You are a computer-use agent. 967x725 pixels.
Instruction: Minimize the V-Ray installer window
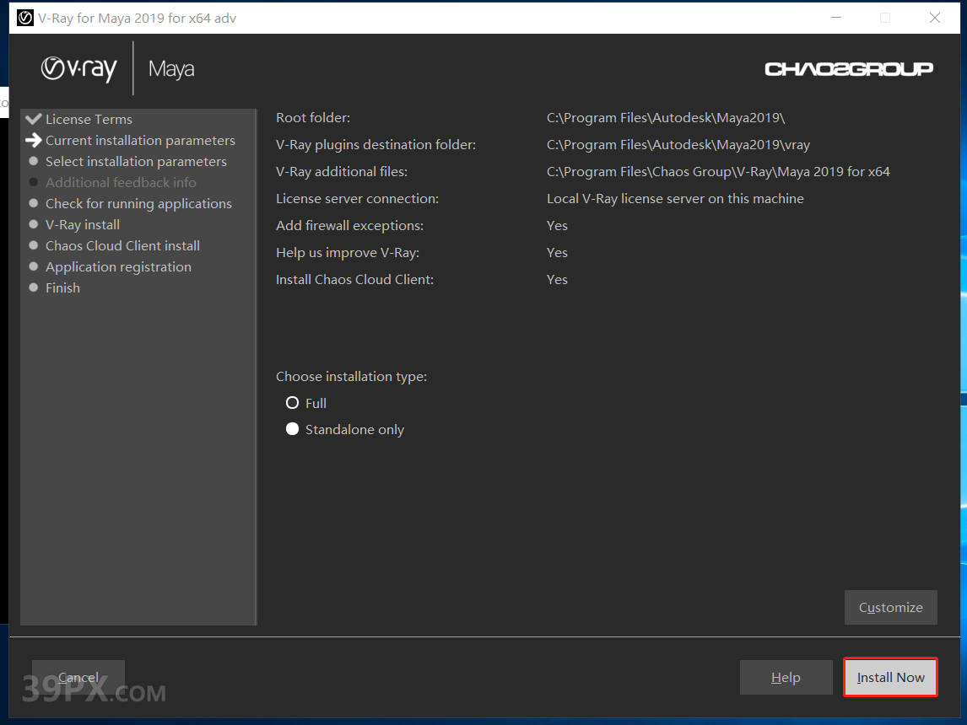coord(836,18)
